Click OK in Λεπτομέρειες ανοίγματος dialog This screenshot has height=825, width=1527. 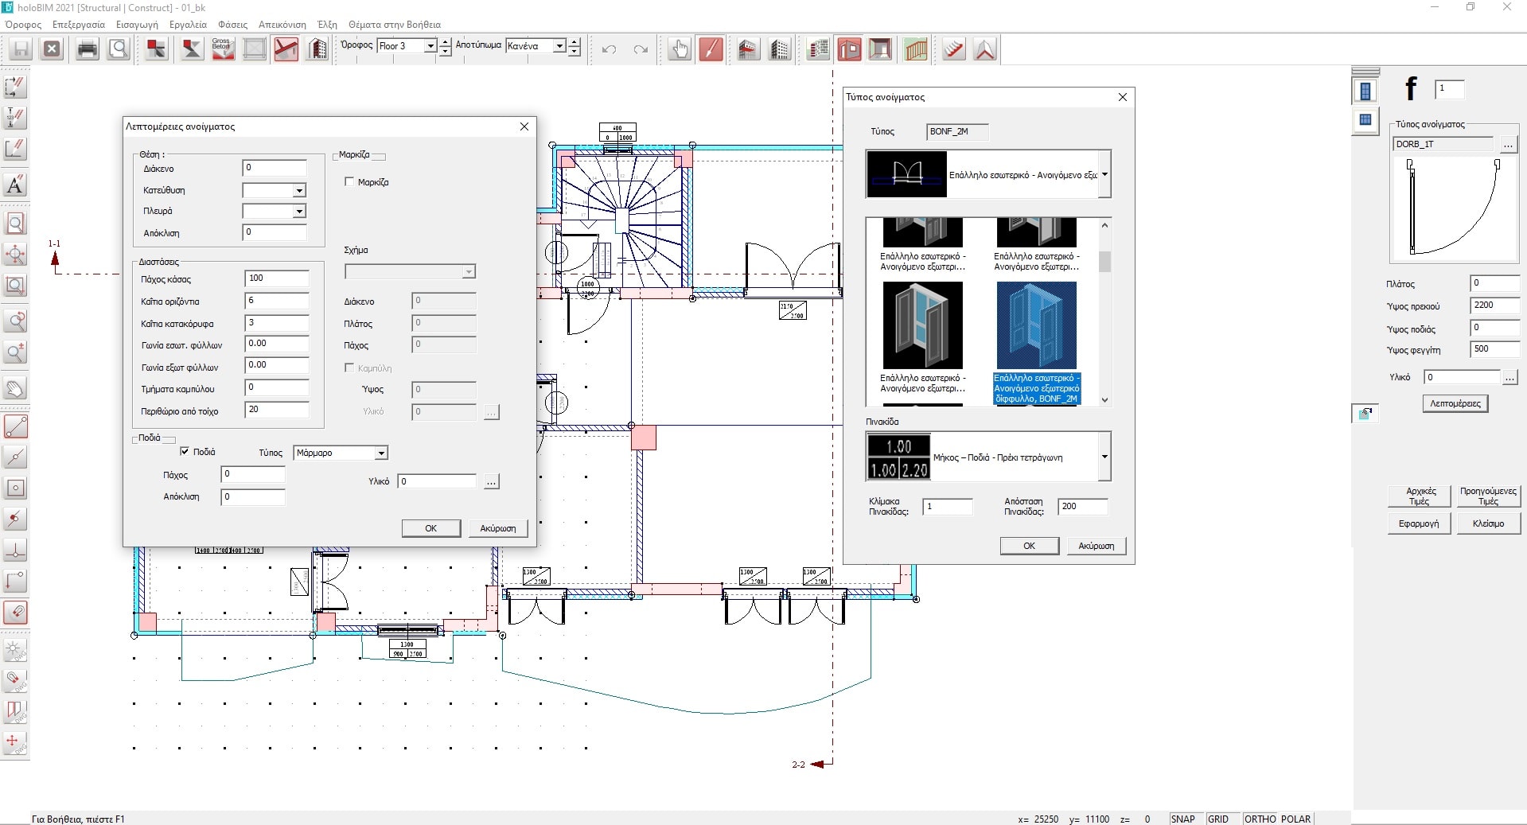pos(430,528)
